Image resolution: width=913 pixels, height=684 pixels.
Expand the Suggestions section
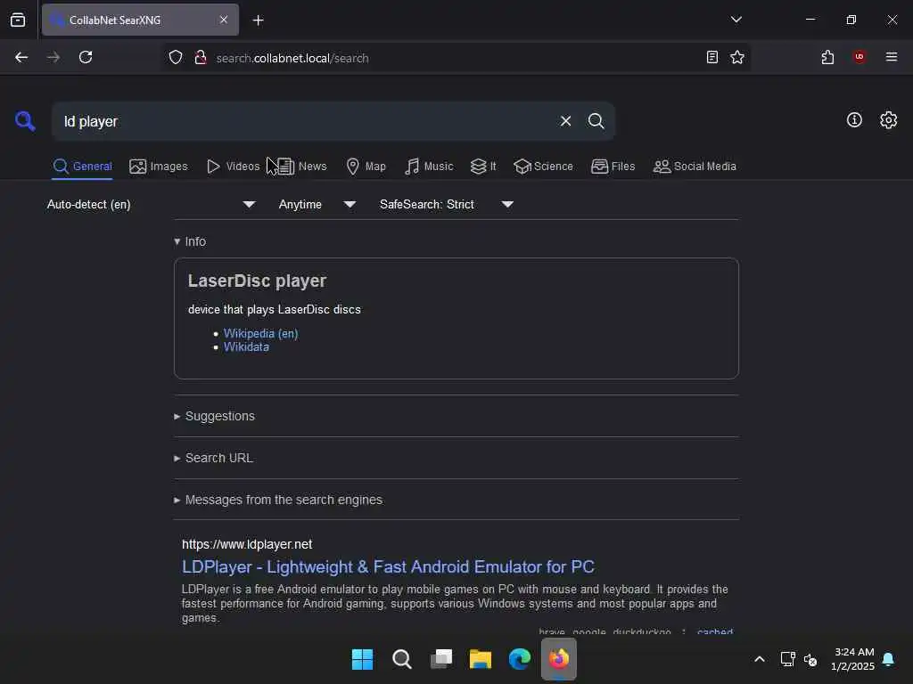tap(214, 416)
